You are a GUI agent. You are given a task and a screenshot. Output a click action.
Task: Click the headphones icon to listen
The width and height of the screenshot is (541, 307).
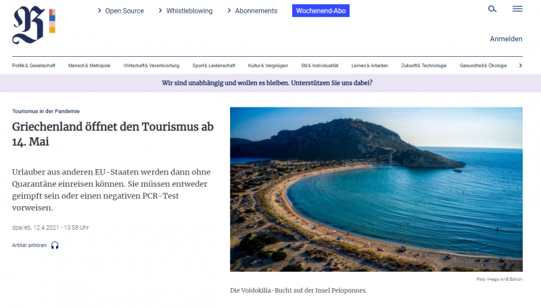point(55,245)
